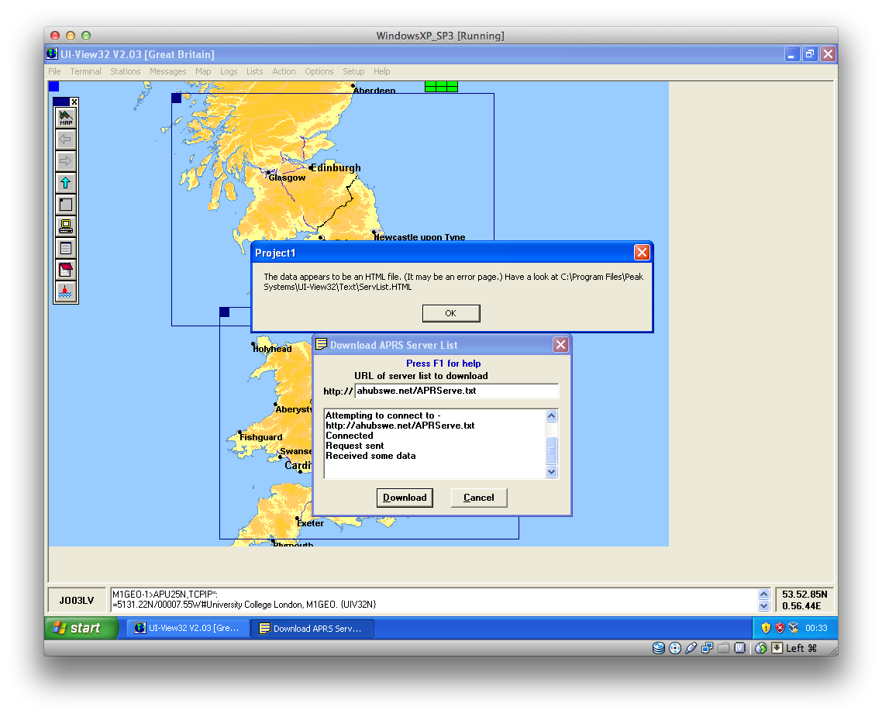
Task: Open the Terminal menu
Action: click(85, 71)
